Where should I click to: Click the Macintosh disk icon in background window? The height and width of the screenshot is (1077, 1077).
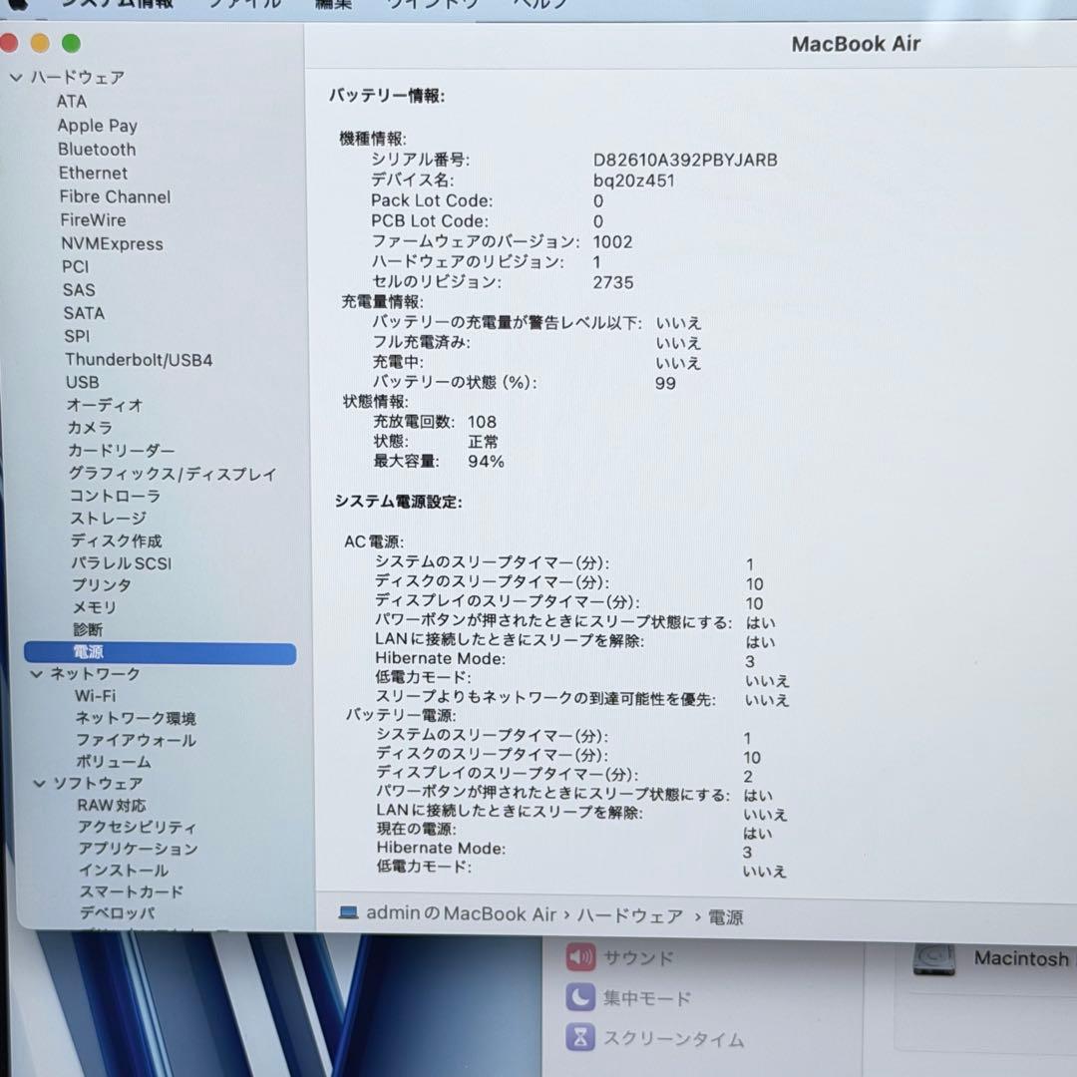934,959
